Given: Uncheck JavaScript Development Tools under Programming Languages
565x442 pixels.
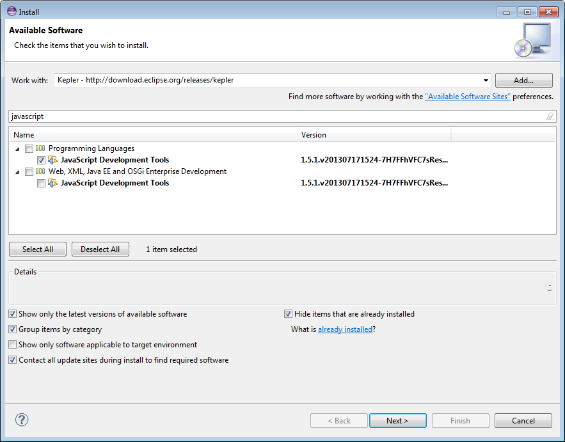Looking at the screenshot, I should point(41,160).
